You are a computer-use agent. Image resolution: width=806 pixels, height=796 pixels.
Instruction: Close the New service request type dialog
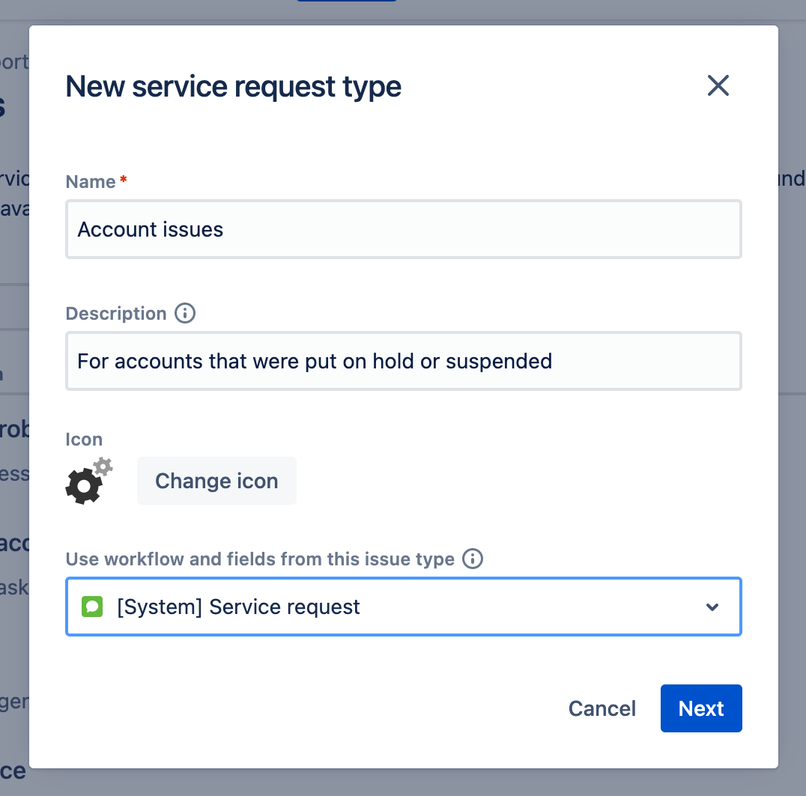(718, 86)
